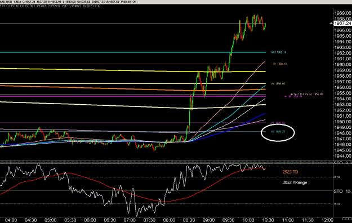Click the STO 15 stochastic value label
352x223 pixels.
(342, 191)
